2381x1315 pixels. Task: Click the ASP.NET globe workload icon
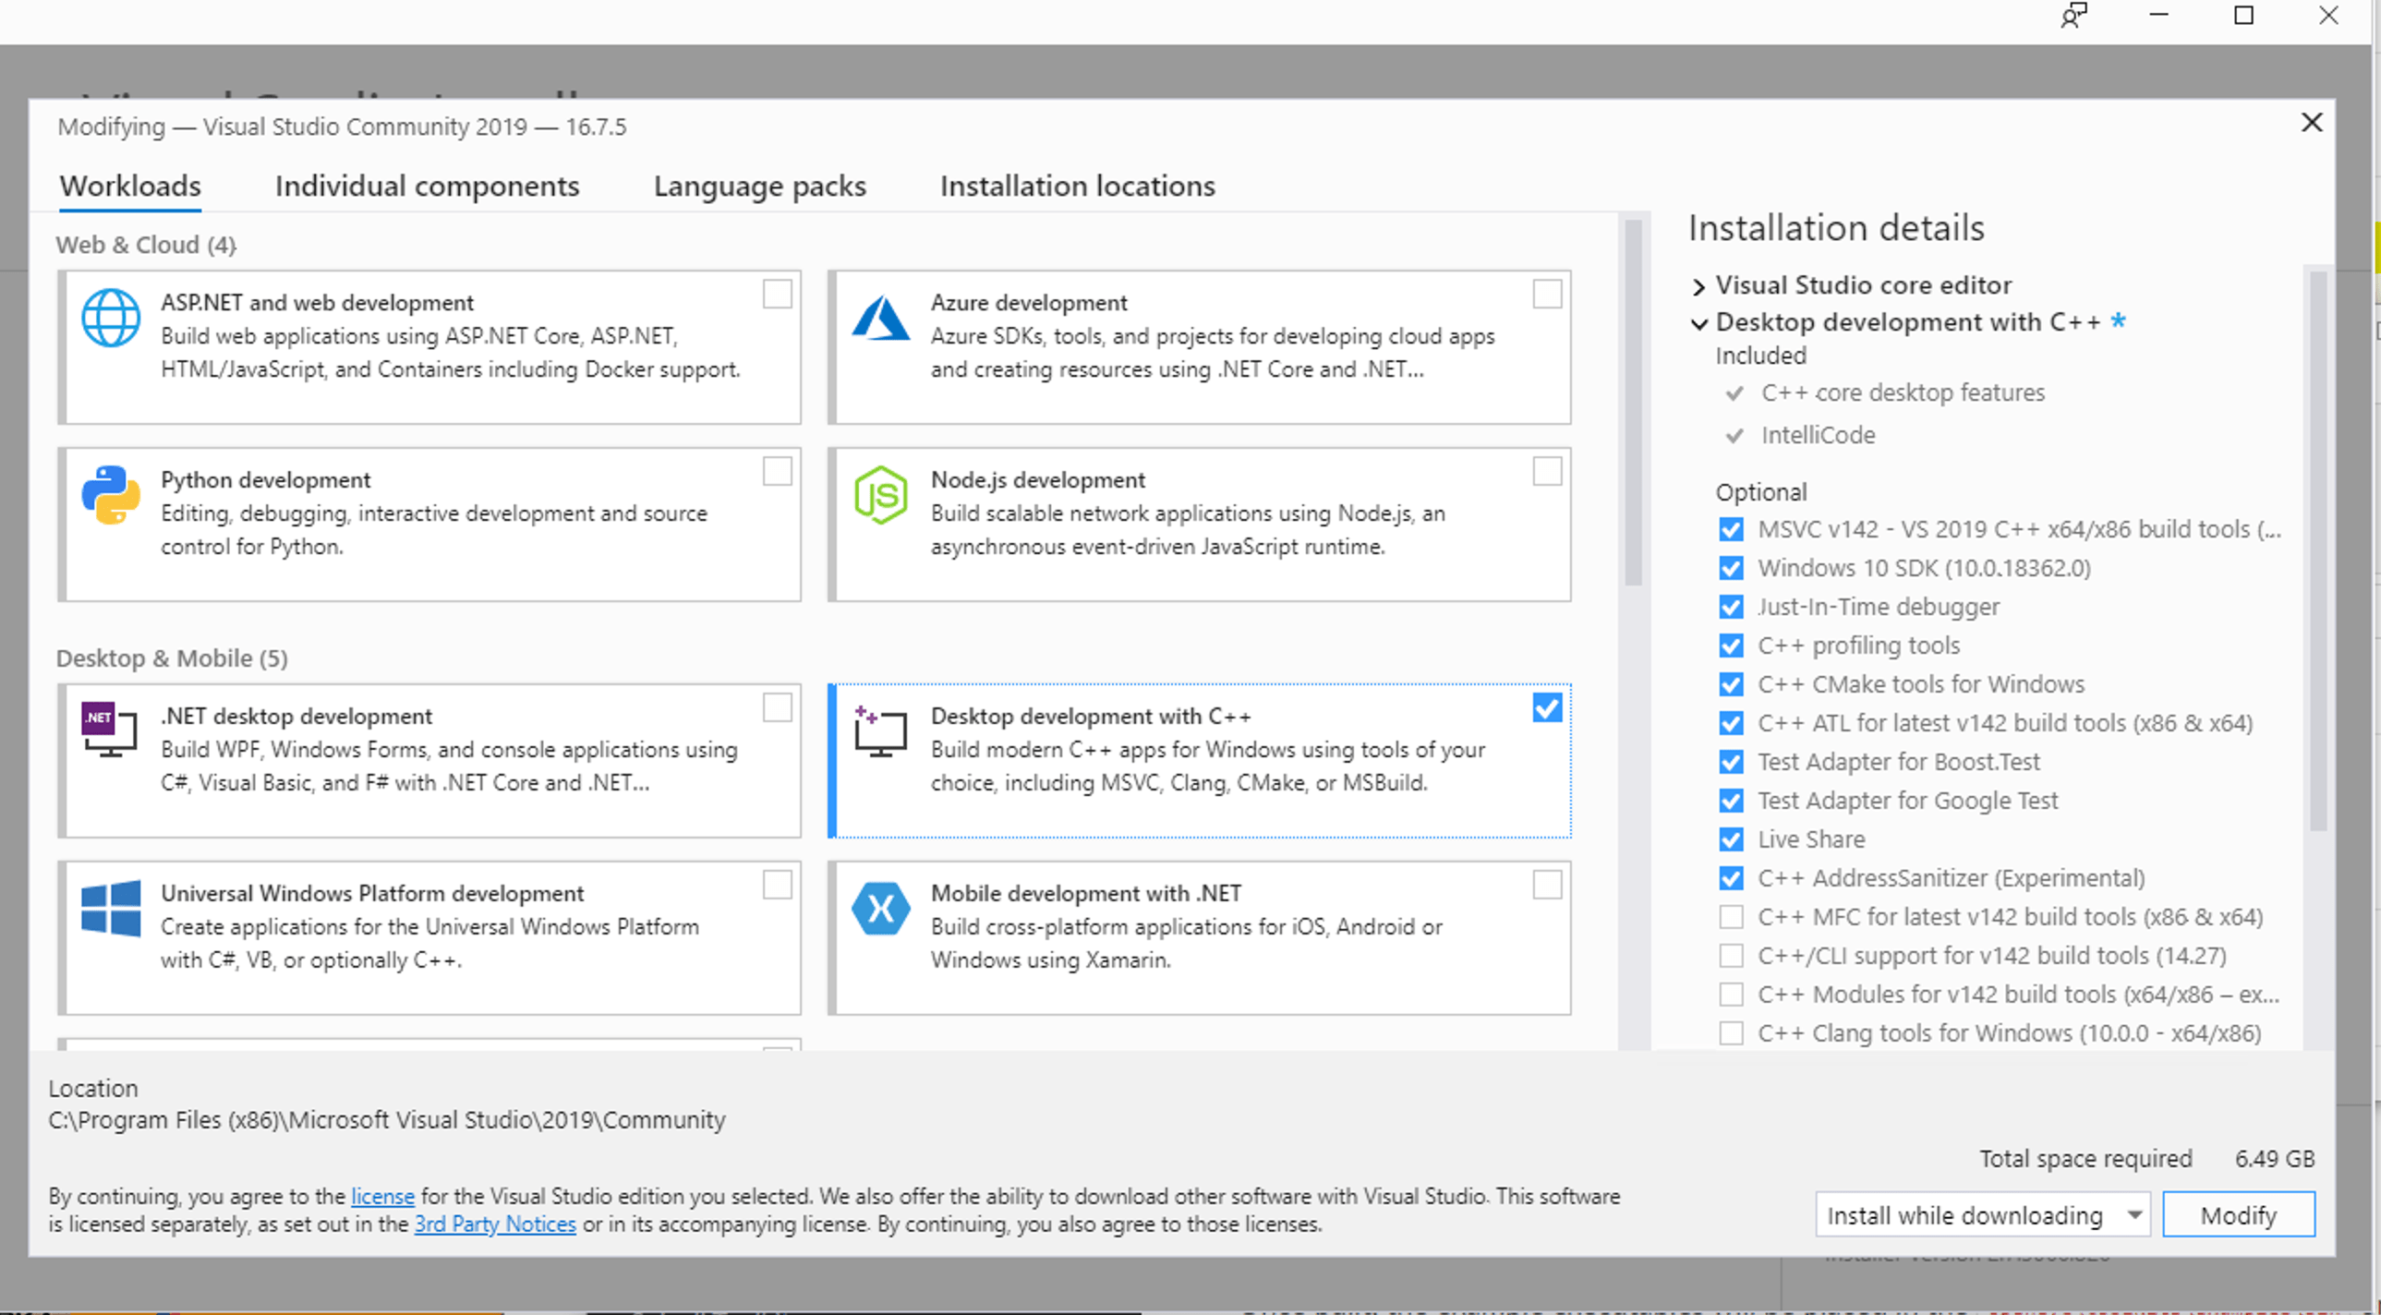pos(111,318)
